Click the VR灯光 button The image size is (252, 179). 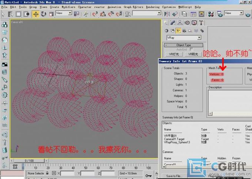coord(174,54)
